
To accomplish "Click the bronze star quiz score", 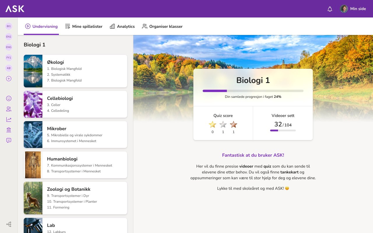I will (233, 125).
